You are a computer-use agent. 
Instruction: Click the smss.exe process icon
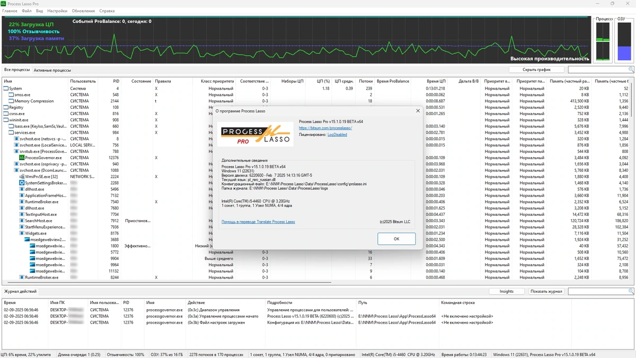click(x=11, y=95)
